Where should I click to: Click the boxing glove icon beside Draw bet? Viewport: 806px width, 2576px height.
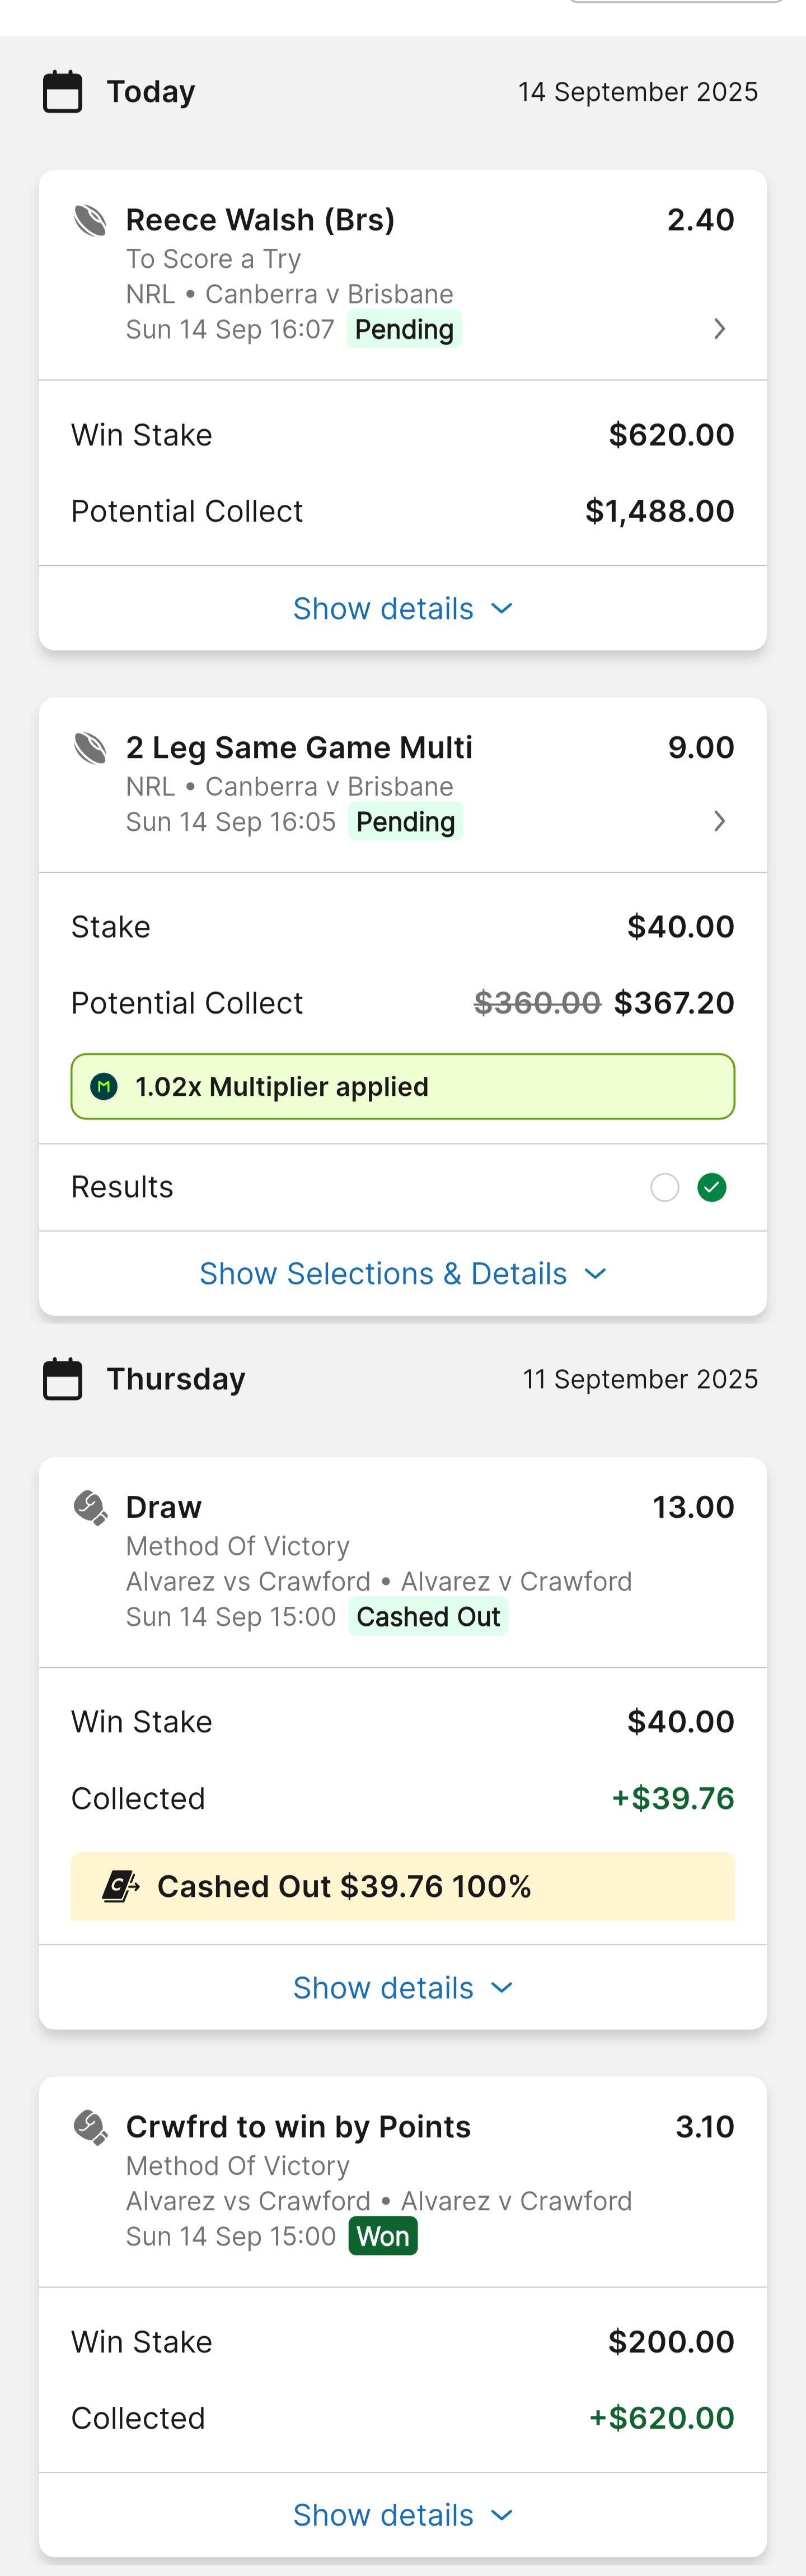(91, 1507)
